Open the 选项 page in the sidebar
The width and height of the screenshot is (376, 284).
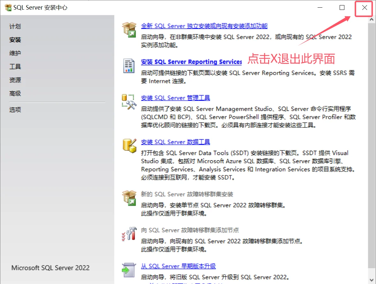(x=15, y=110)
